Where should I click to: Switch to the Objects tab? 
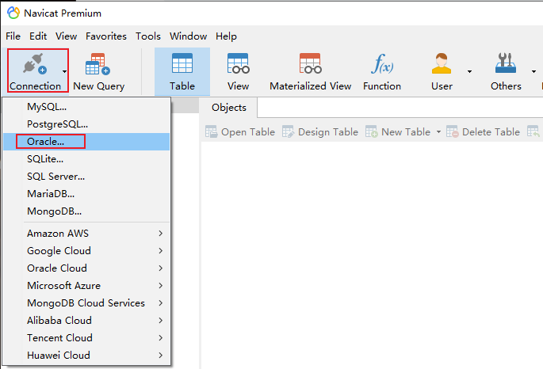pyautogui.click(x=229, y=108)
